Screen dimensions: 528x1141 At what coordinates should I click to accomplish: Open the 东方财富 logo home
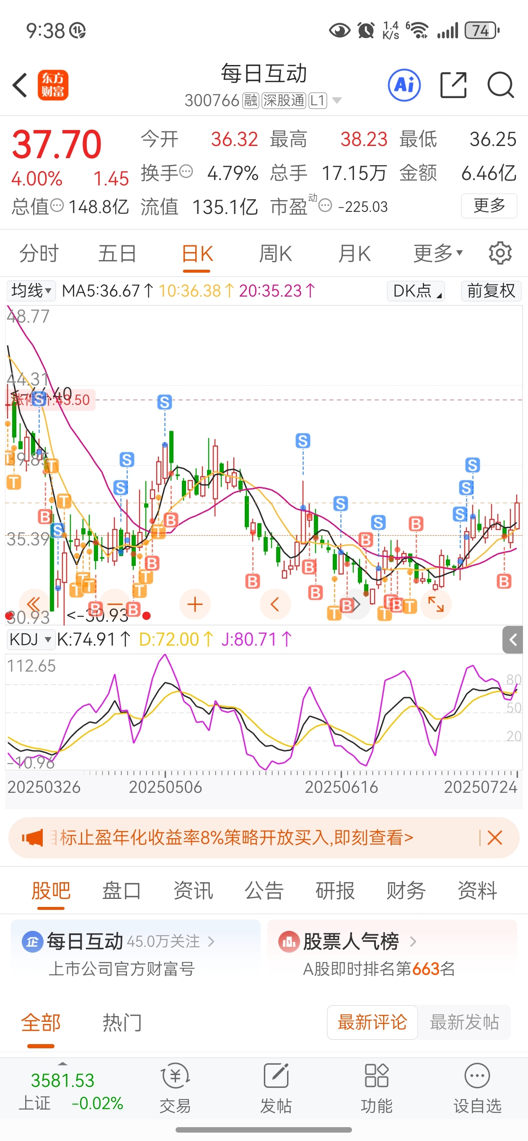pos(53,85)
